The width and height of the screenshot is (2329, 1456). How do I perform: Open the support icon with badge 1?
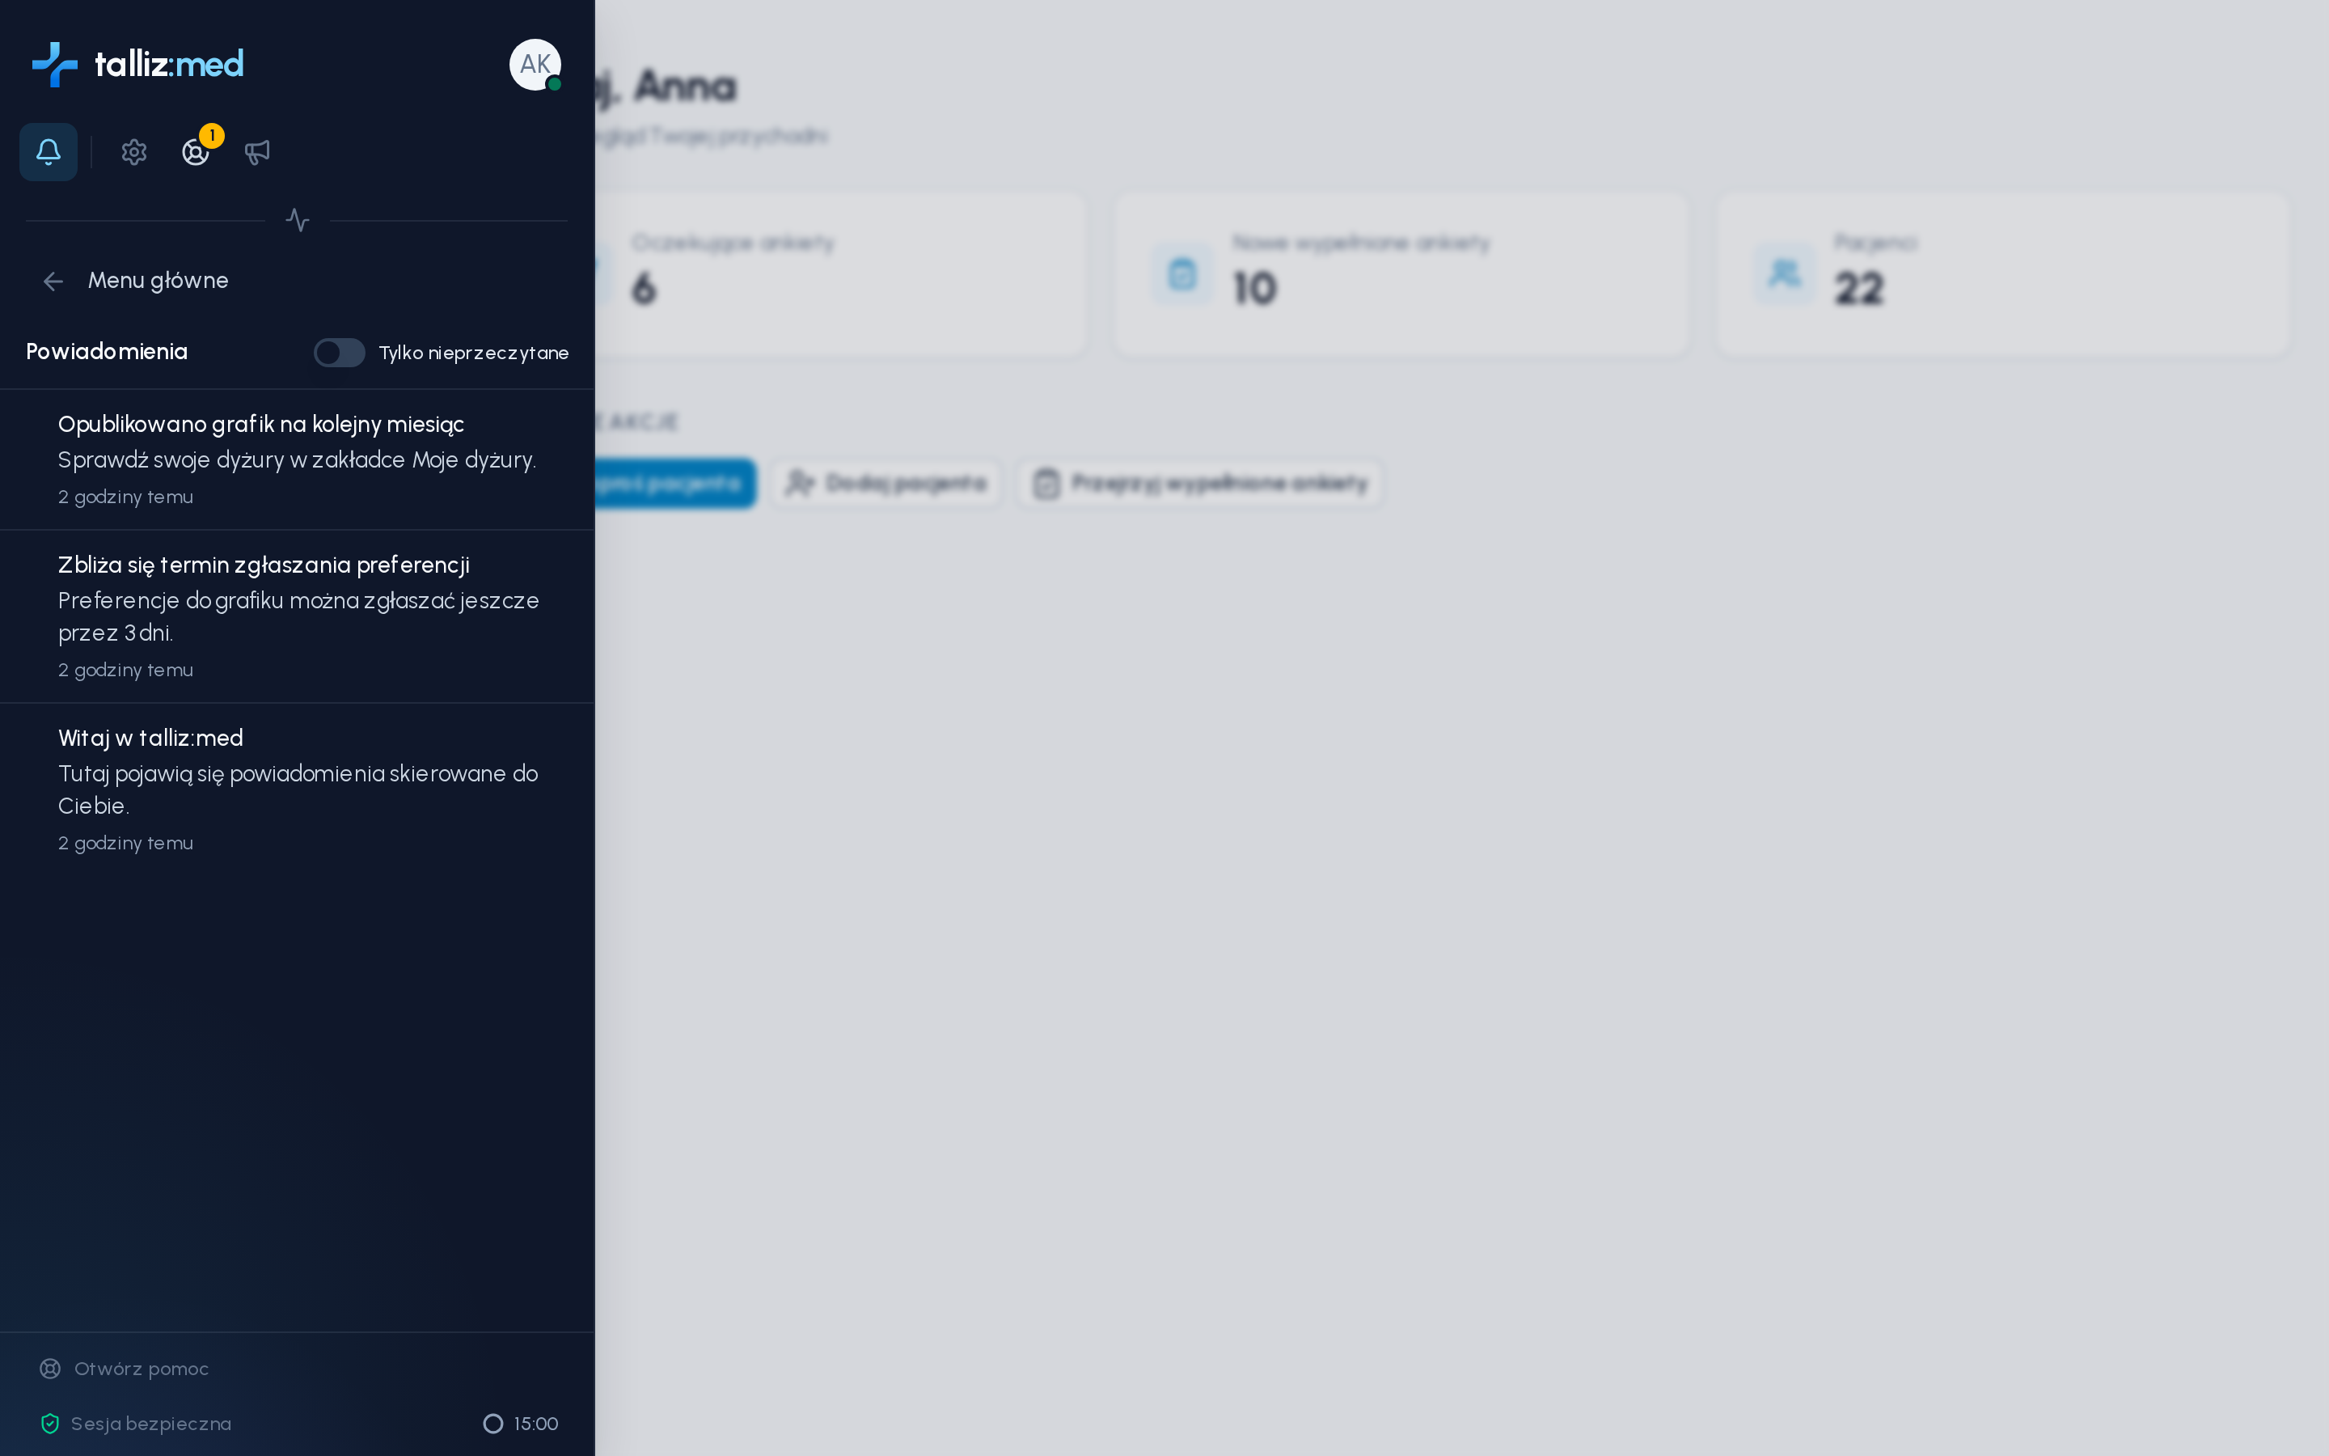196,152
